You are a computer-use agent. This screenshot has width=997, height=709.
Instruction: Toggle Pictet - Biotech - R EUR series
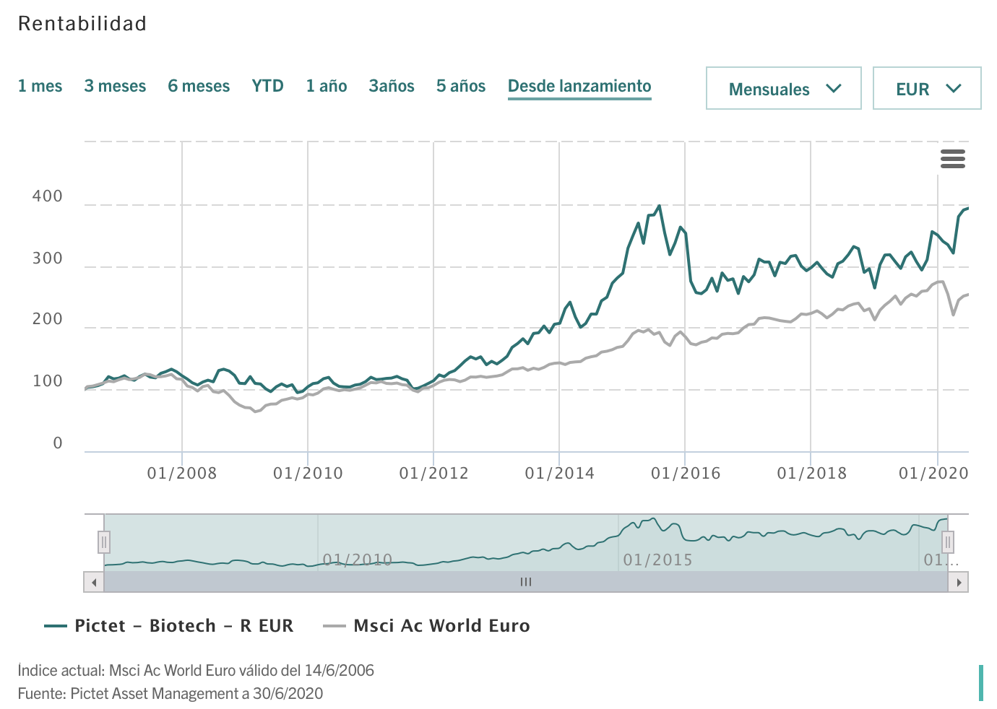point(184,626)
